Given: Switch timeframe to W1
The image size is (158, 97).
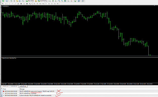Looking at the screenshot, I should [x=55, y=4].
